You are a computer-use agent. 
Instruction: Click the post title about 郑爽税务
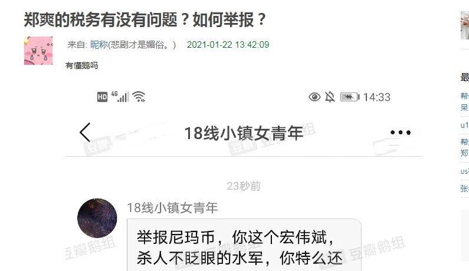pyautogui.click(x=145, y=19)
